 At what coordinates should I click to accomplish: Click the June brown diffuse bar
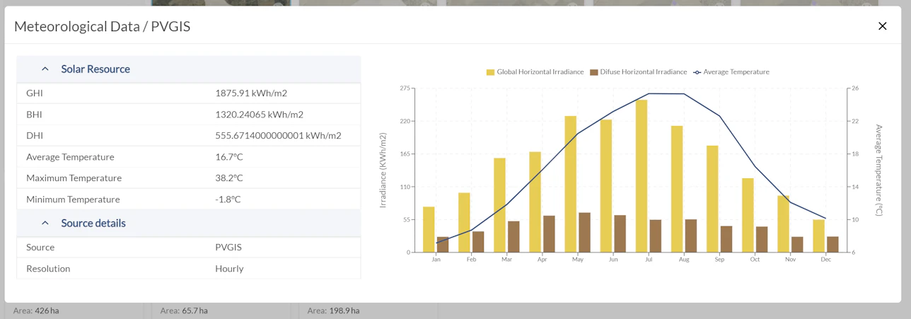tap(620, 233)
